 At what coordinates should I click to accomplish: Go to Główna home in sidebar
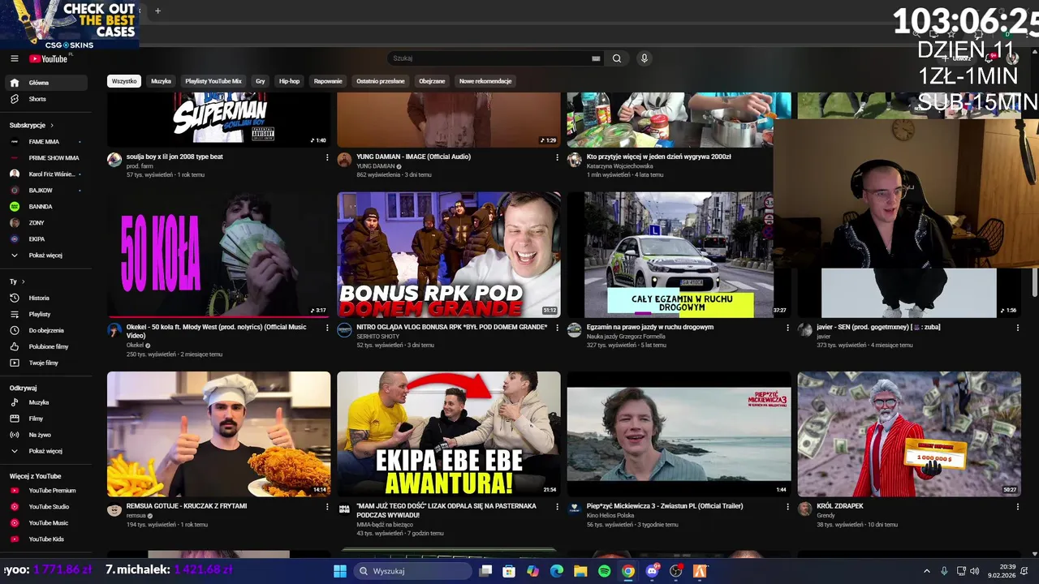47,83
